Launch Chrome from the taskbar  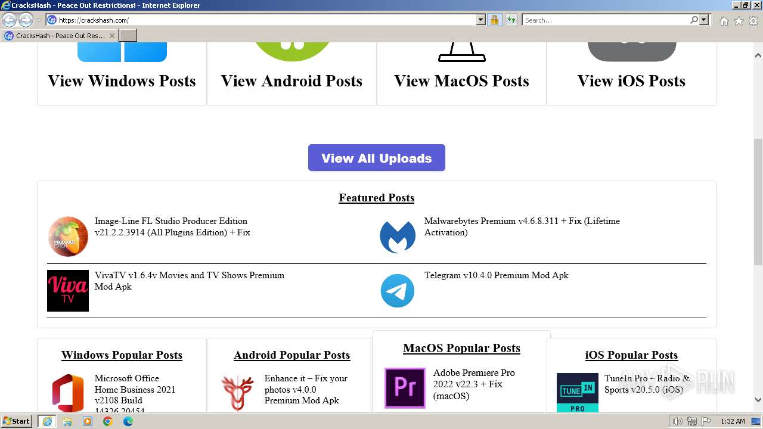(x=108, y=421)
